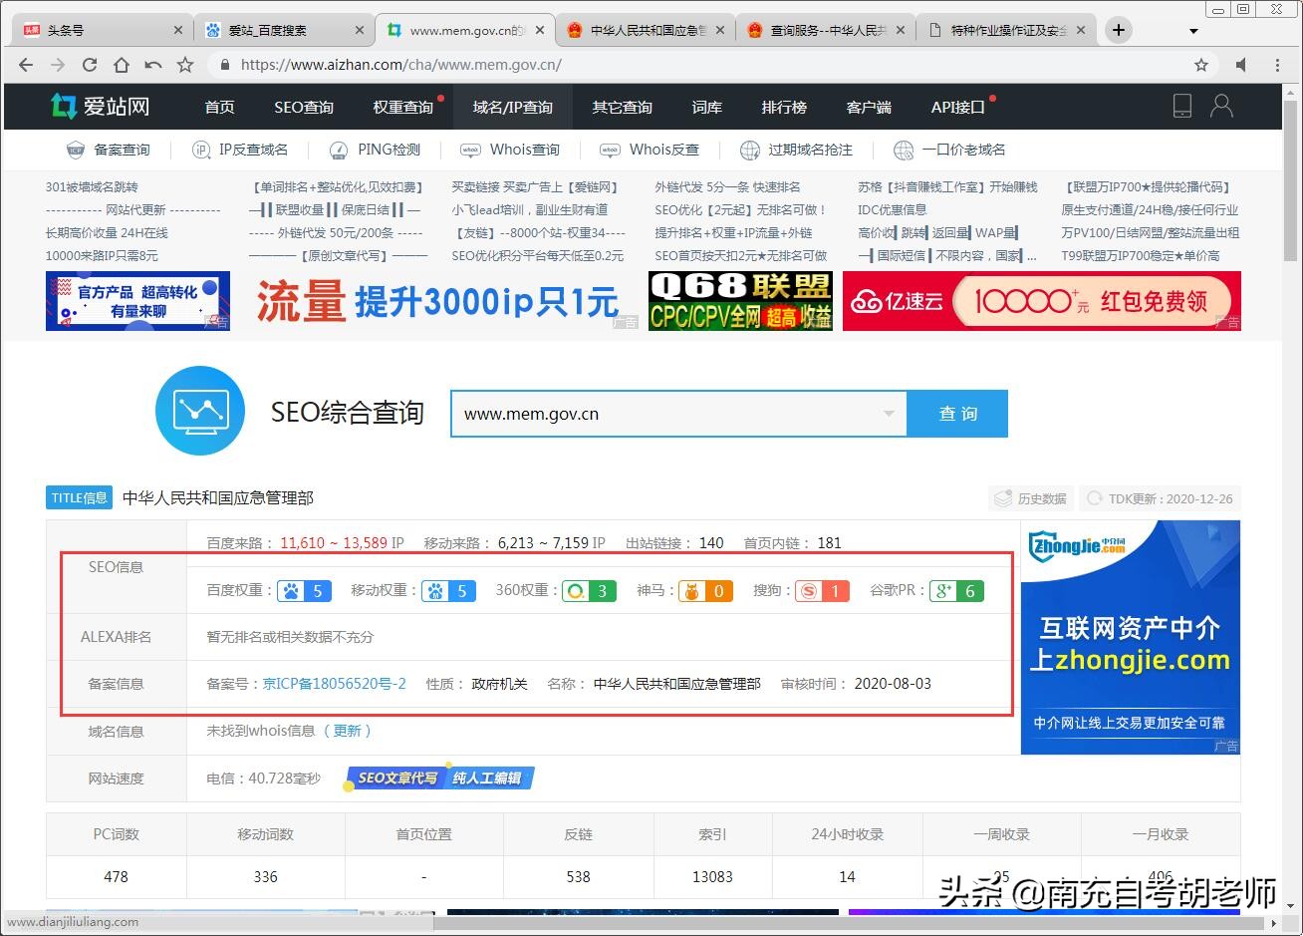The width and height of the screenshot is (1303, 936).
Task: Switch to the 头条号 tab
Action: [104, 30]
